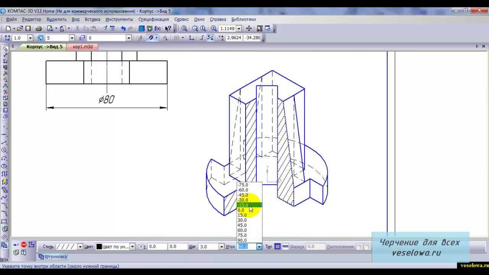
Task: Click the Шаг step value field 3.0
Action: point(209,247)
